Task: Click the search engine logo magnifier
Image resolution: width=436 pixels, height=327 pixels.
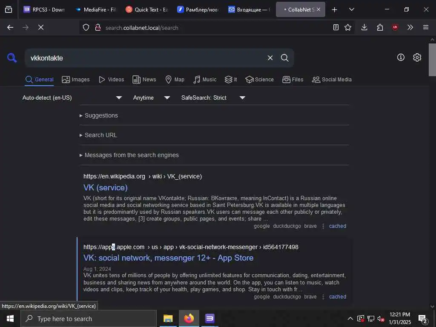Action: (x=11, y=58)
